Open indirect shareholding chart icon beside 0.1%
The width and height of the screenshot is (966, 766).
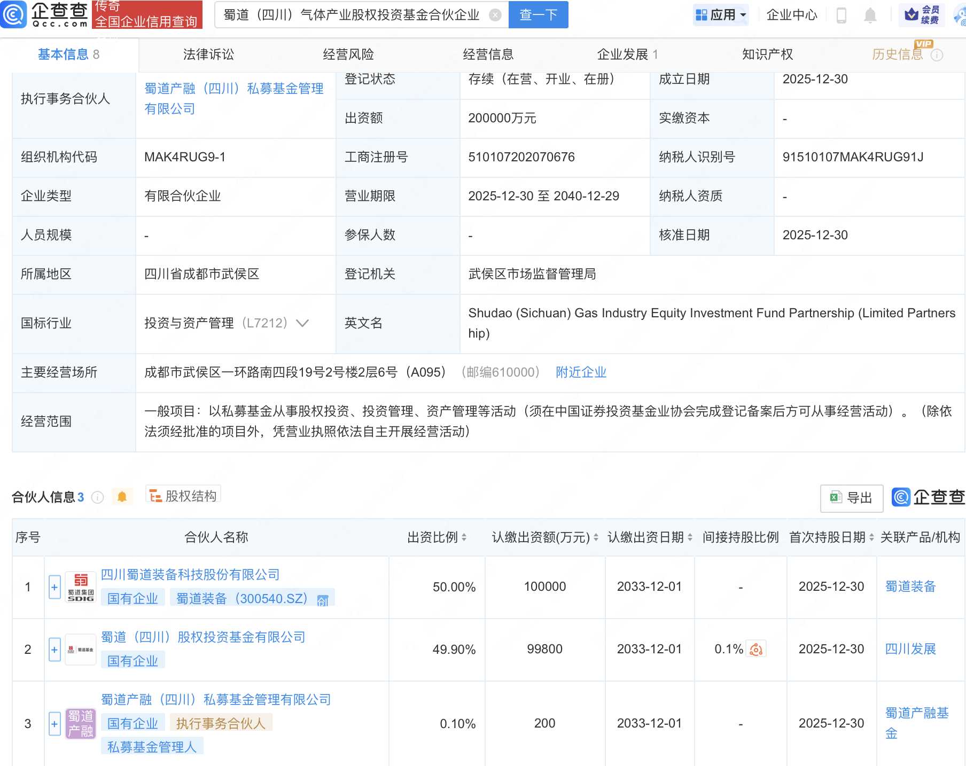point(756,649)
